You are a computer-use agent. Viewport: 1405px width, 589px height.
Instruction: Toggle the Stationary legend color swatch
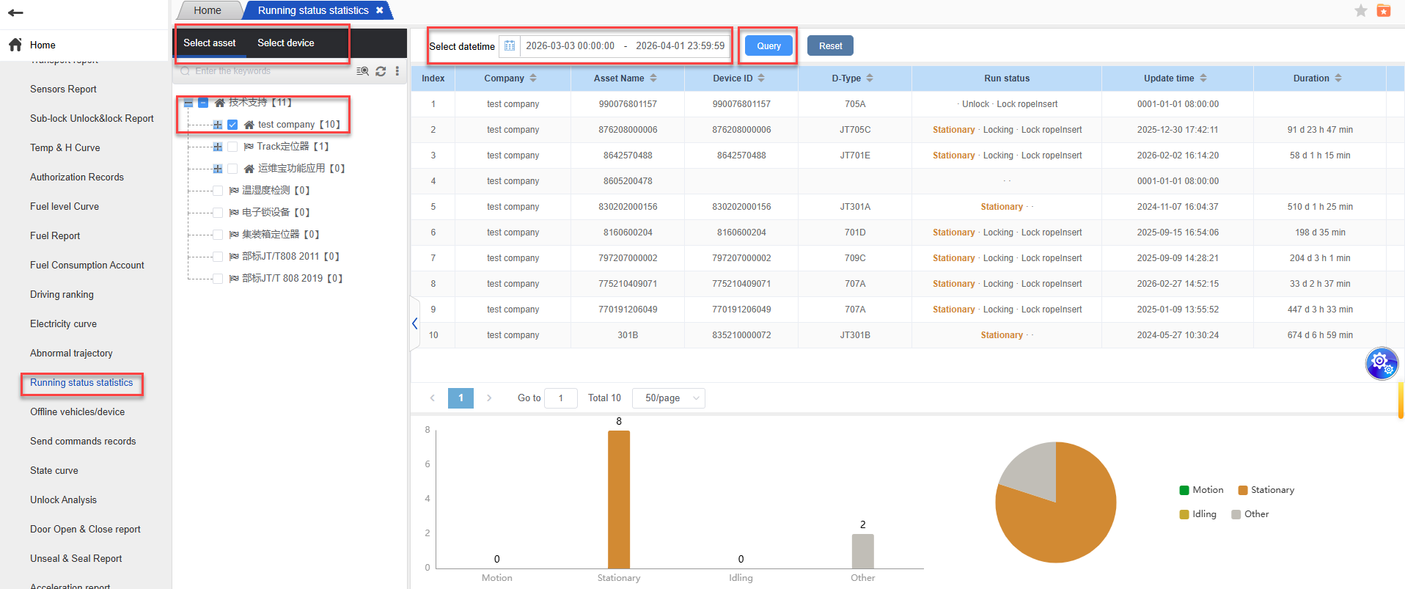[1243, 490]
